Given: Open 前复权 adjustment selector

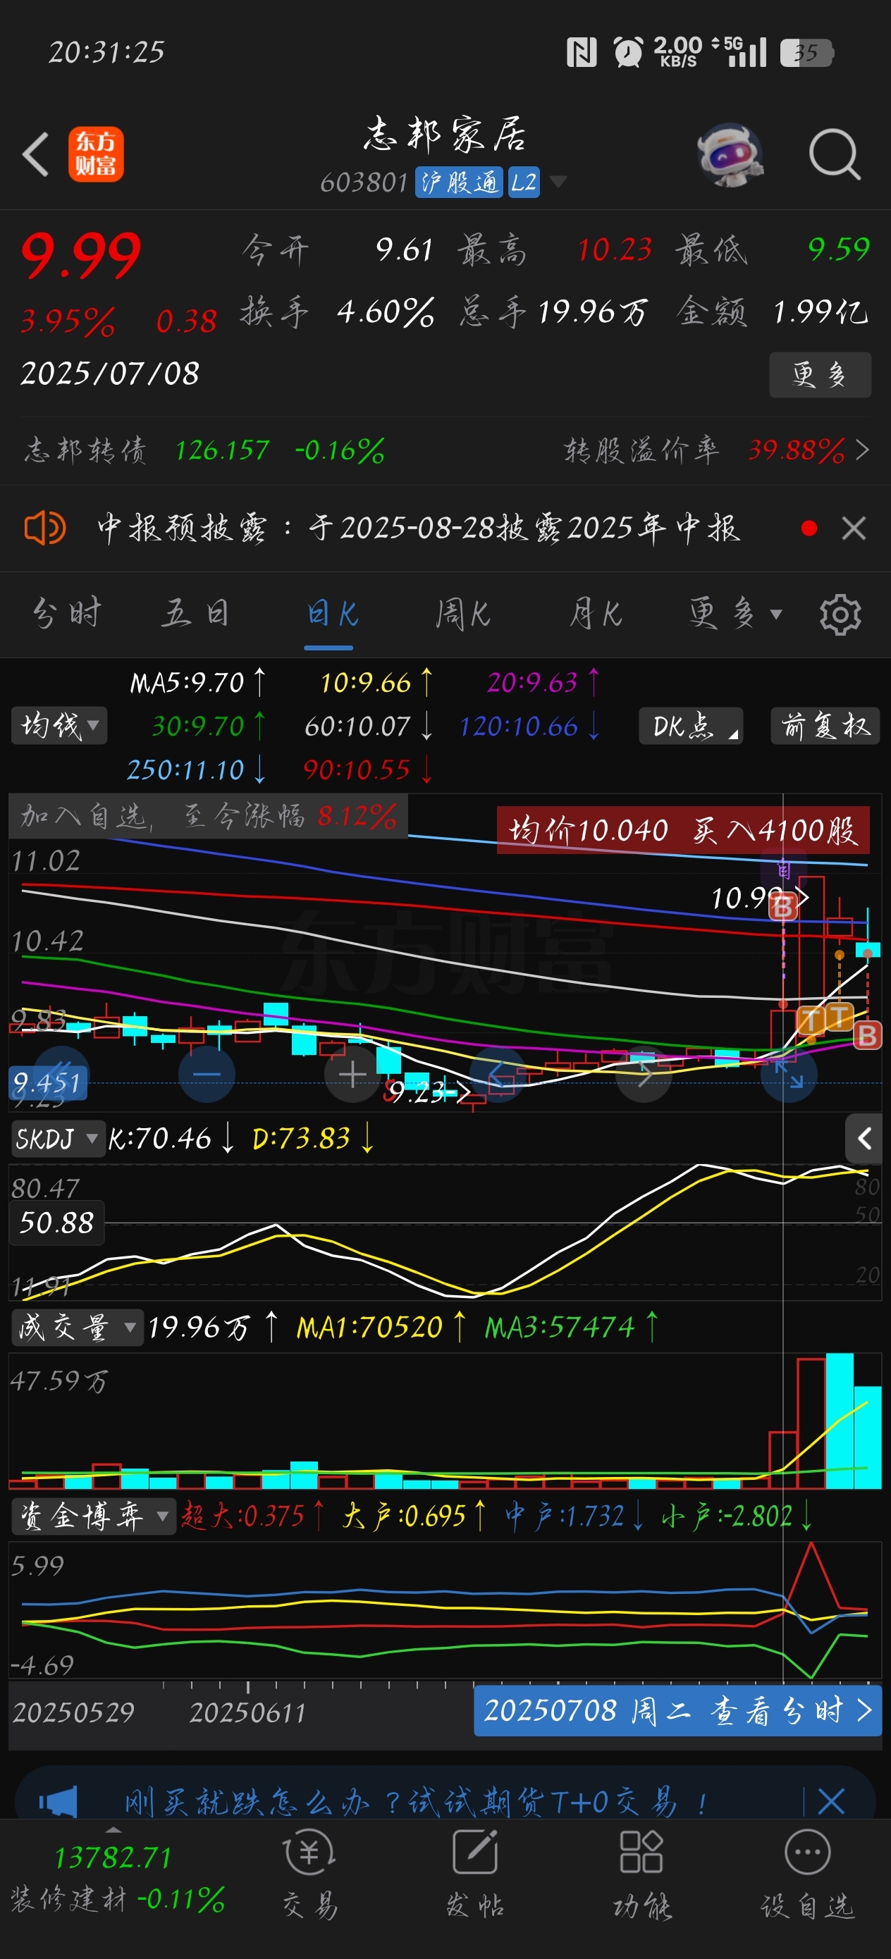Looking at the screenshot, I should (x=825, y=726).
